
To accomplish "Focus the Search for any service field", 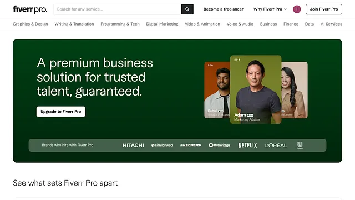I will 117,9.
